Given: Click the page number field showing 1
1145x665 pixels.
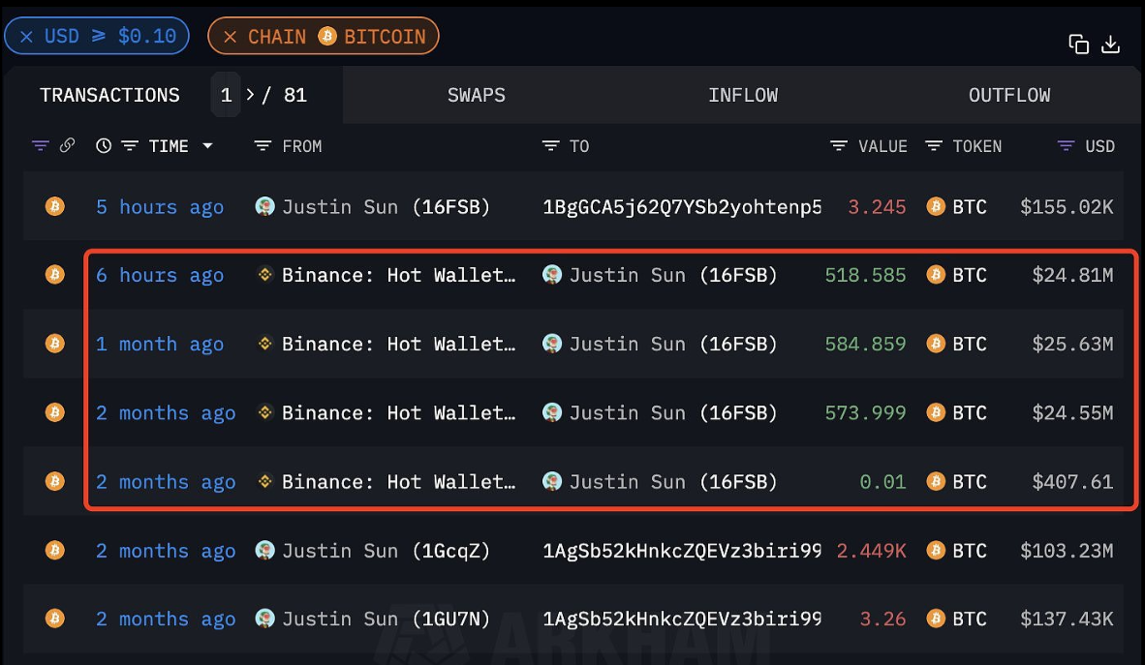Looking at the screenshot, I should tap(226, 95).
